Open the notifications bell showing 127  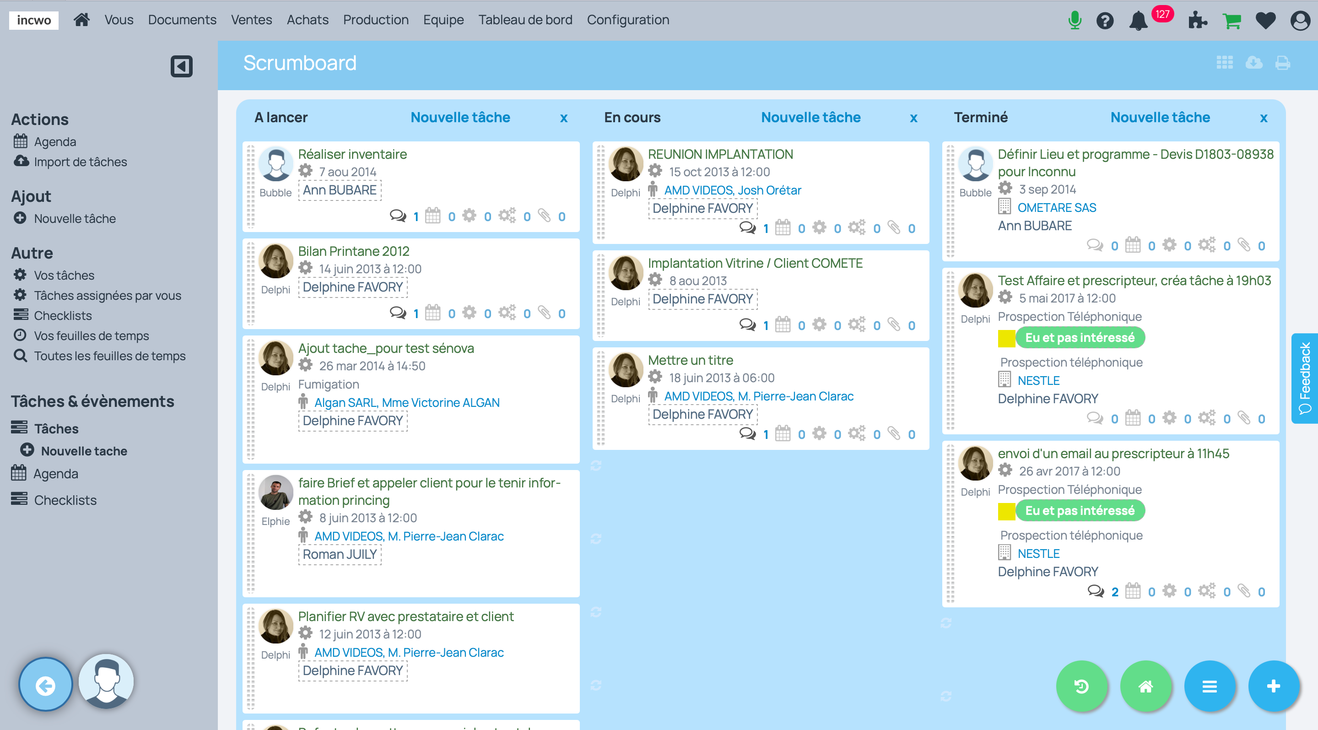click(1139, 21)
